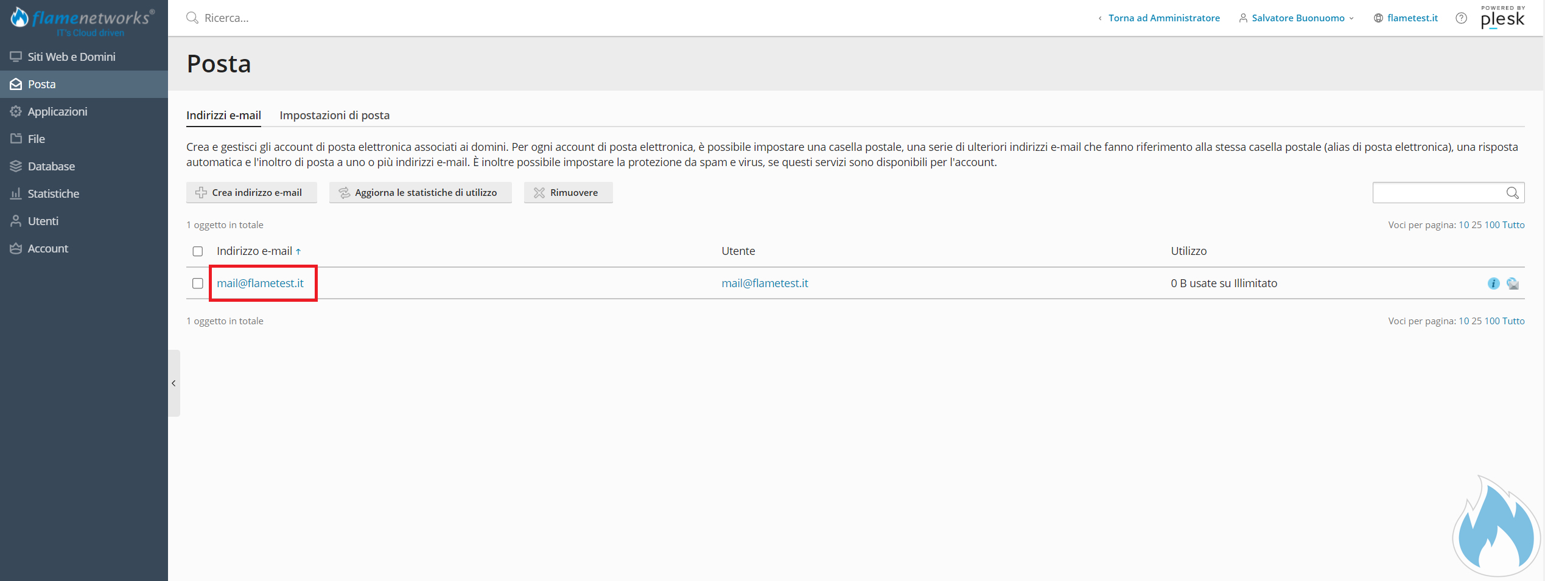Click Crea indirizzo e-mail button

point(251,193)
